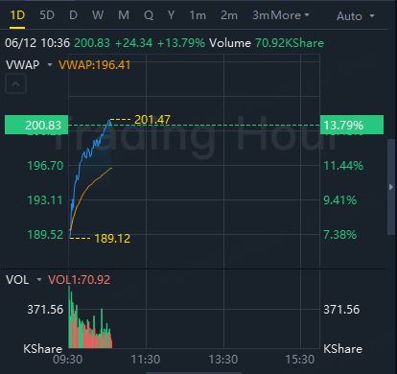397x374 pixels.
Task: Switch to the 5D timeframe tab
Action: click(x=47, y=15)
